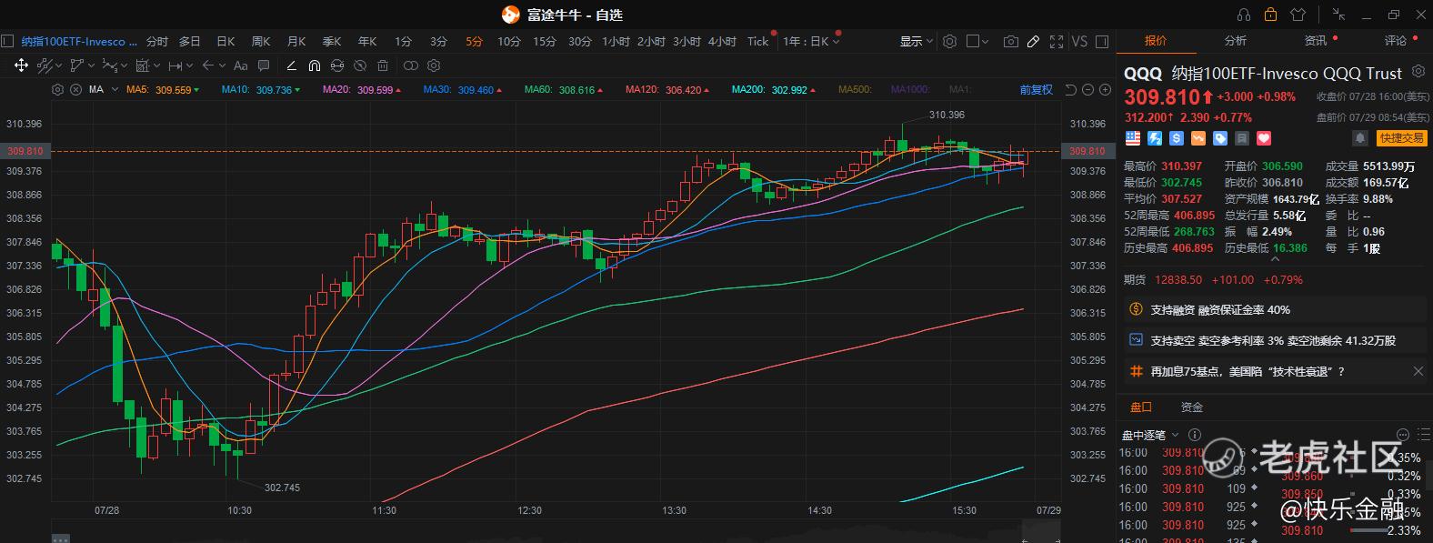This screenshot has width=1433, height=543.
Task: Open the 分析 analysis tab
Action: point(1236,40)
